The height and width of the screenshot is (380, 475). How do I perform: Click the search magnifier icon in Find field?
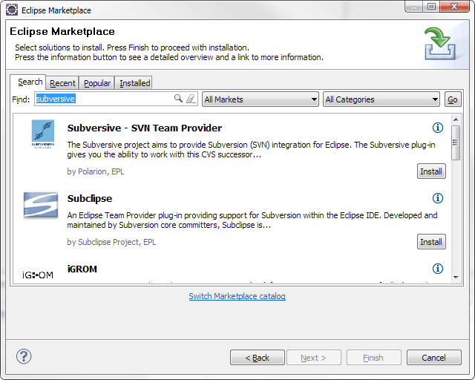click(178, 99)
